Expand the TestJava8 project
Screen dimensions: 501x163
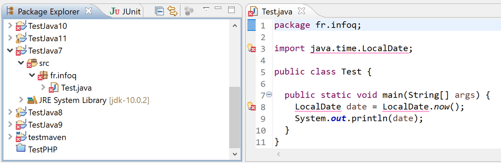[x=10, y=112]
